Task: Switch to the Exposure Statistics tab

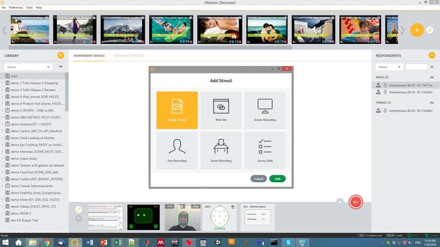Action: tap(129, 55)
